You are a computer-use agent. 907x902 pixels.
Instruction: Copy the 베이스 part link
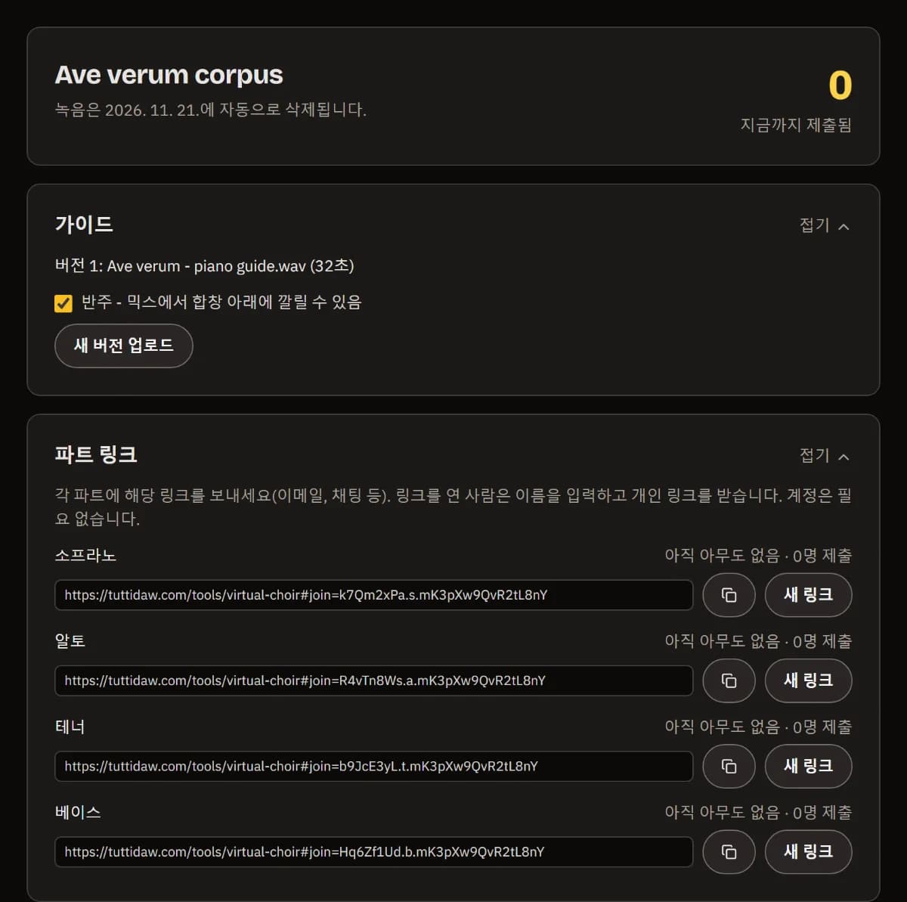coord(729,851)
